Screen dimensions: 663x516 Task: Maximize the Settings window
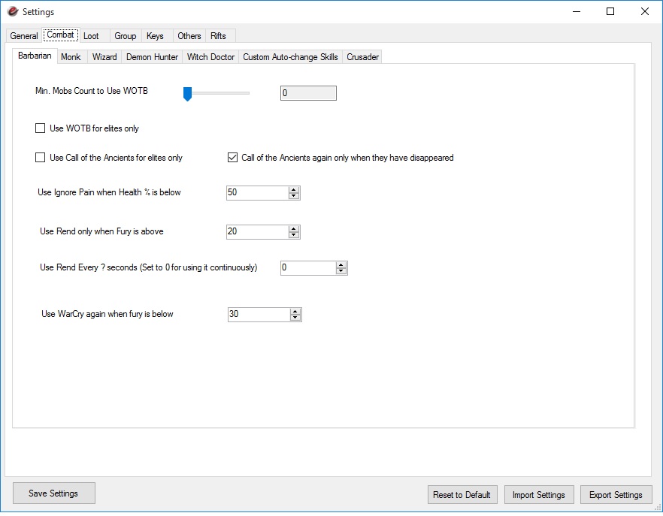click(x=610, y=11)
